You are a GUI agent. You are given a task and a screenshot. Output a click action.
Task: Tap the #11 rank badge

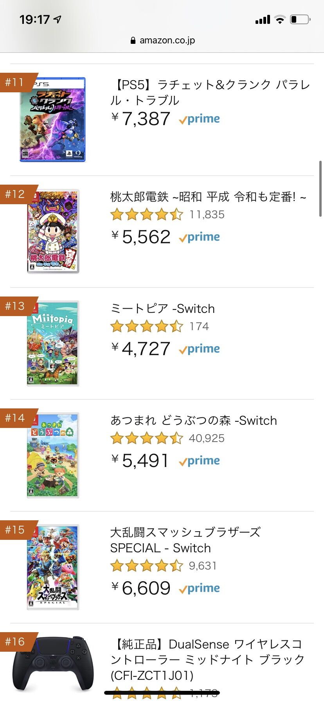pyautogui.click(x=16, y=82)
